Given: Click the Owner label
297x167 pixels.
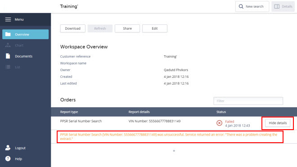Looking at the screenshot, I should (65, 70).
